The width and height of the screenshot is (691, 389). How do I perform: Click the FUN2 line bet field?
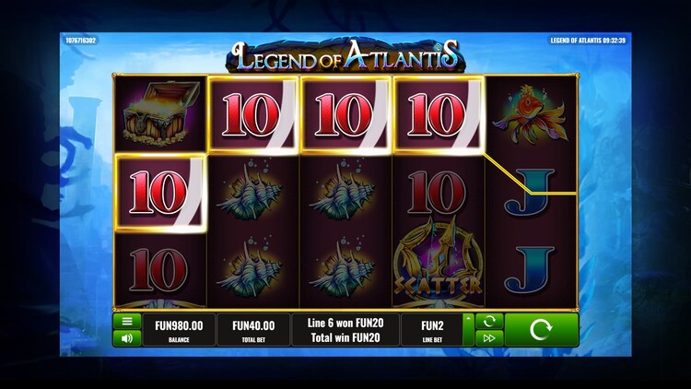click(432, 330)
